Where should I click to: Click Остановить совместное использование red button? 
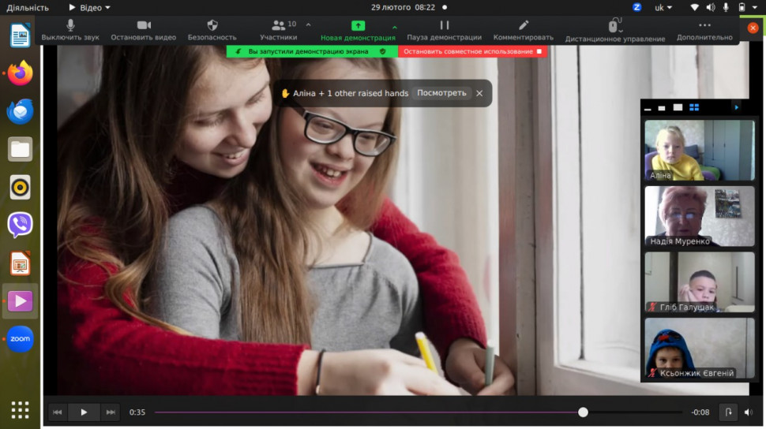pos(472,51)
